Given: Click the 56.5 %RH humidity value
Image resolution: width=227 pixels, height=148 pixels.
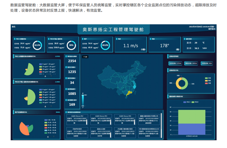Looking at the screenshot, I should point(201,48).
